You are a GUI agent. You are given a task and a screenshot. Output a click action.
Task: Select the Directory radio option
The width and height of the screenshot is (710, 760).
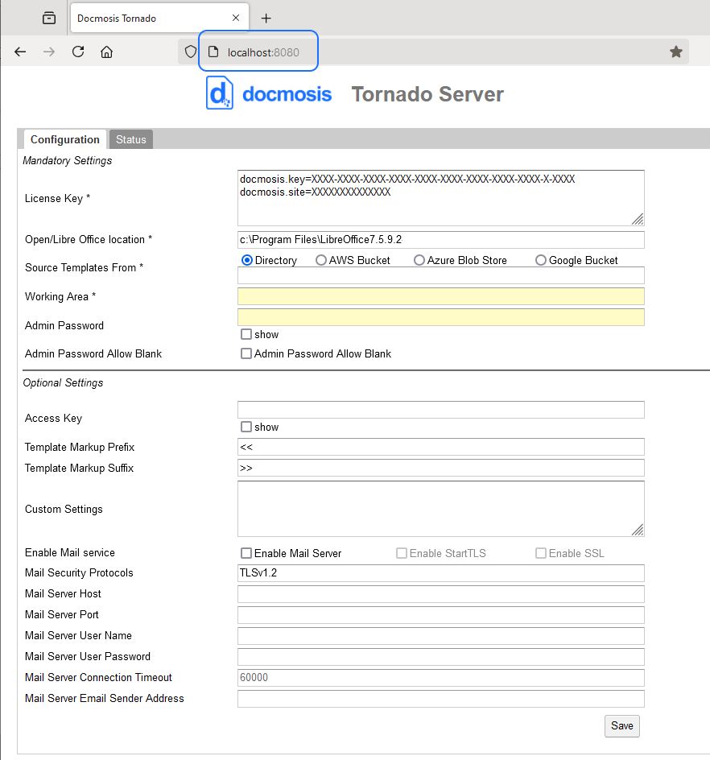(x=246, y=260)
